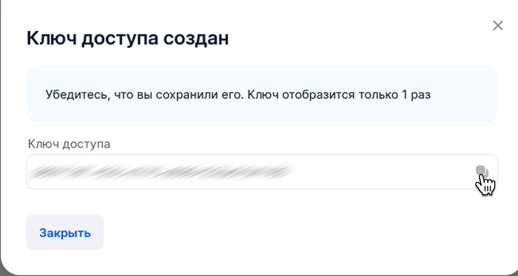Dismiss the key created popup via X
Viewport: 518px width, 276px height.
(498, 26)
